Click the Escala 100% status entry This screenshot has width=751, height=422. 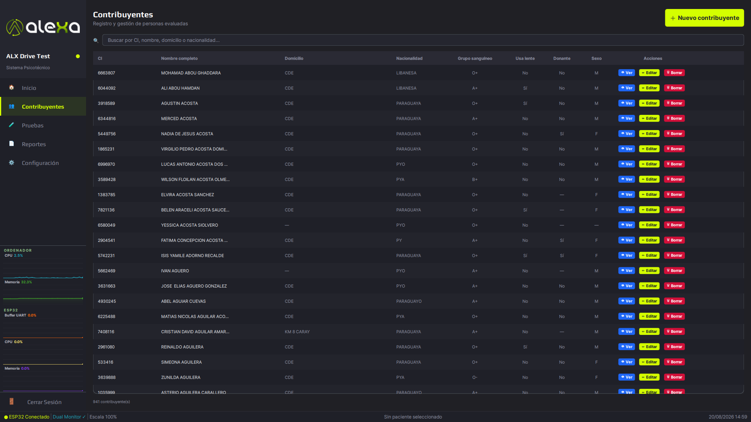coord(103,417)
